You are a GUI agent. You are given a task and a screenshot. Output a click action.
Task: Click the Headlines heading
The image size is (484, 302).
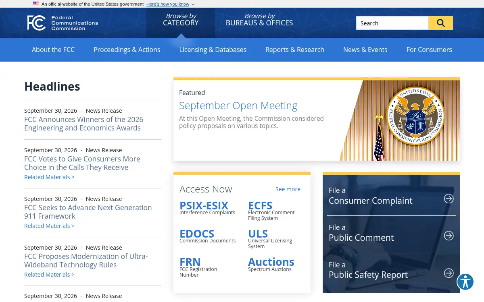point(52,87)
